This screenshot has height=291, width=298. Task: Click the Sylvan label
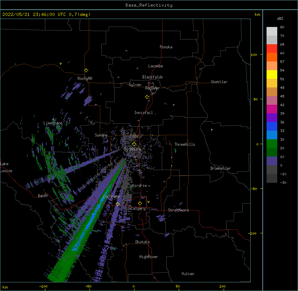tap(135, 85)
